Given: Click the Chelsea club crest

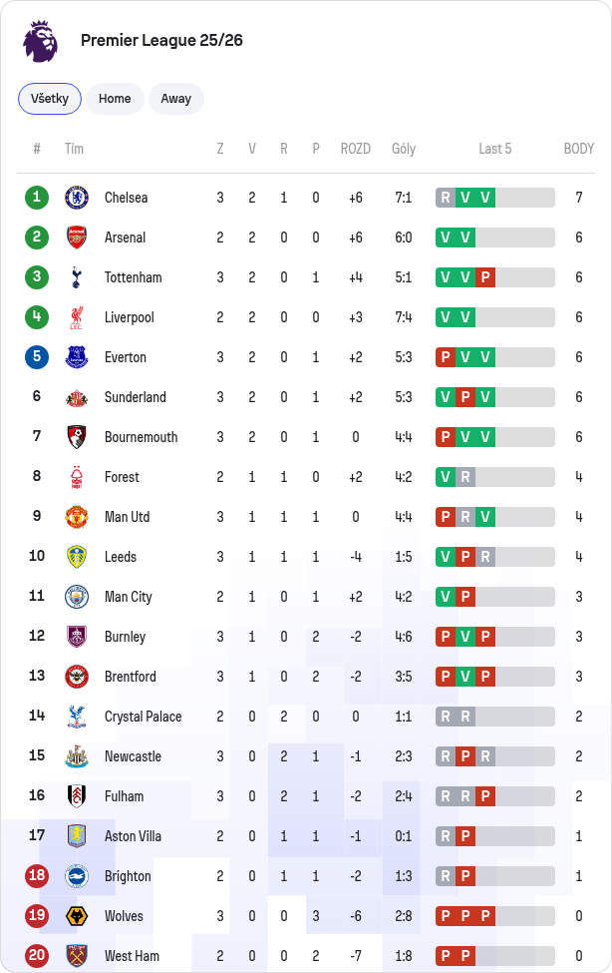Looking at the screenshot, I should [x=77, y=198].
